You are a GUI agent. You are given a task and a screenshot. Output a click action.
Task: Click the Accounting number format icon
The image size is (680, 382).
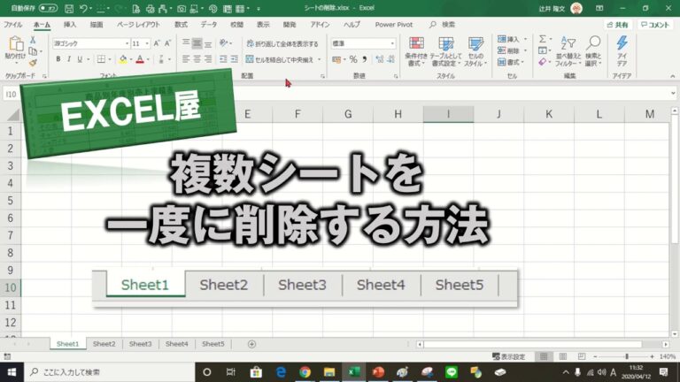(x=336, y=59)
